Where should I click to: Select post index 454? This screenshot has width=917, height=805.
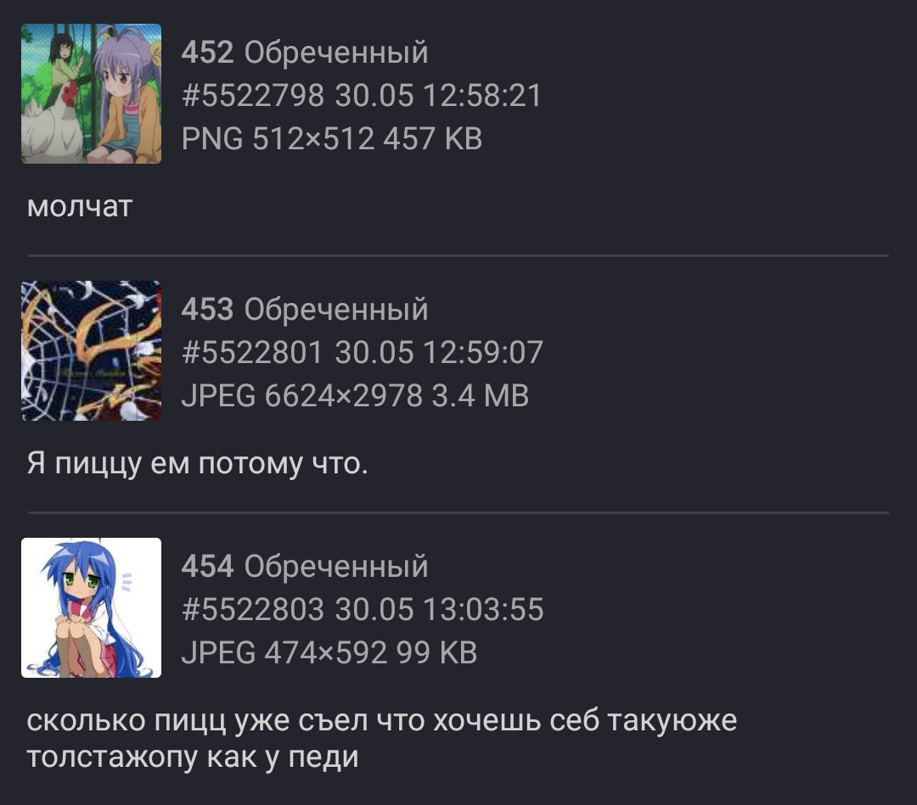(x=208, y=566)
